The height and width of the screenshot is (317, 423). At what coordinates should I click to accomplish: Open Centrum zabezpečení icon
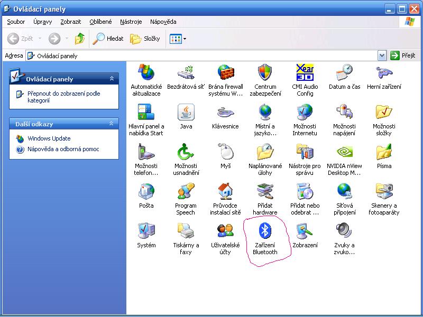tap(265, 72)
